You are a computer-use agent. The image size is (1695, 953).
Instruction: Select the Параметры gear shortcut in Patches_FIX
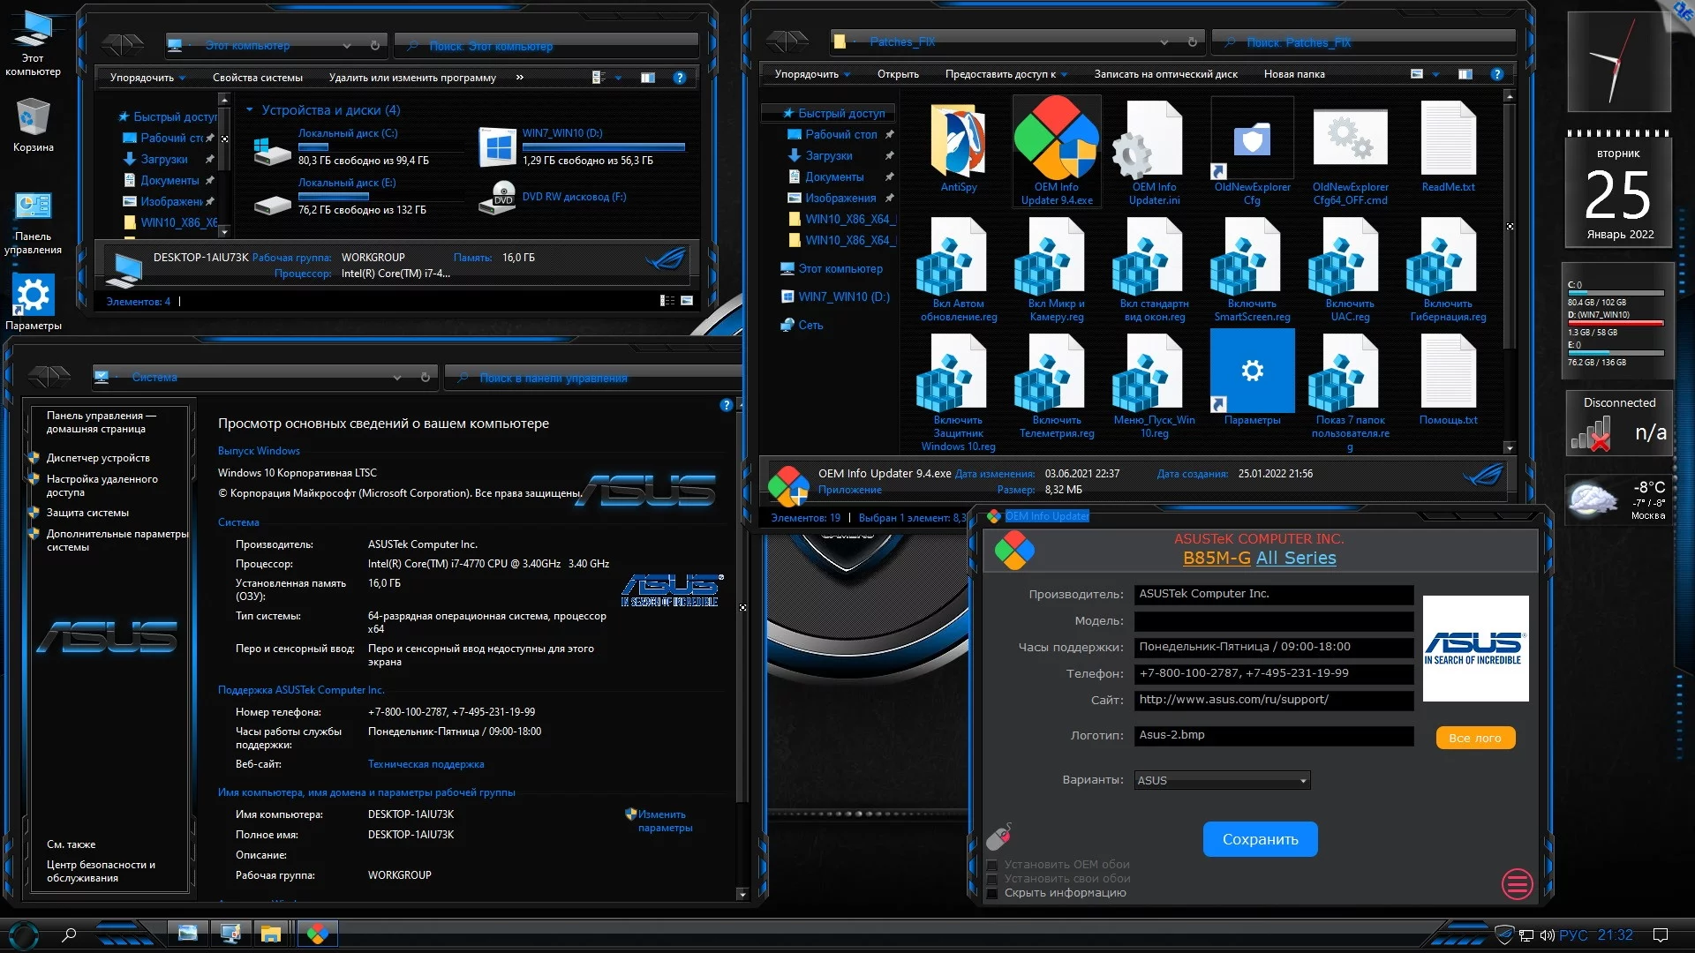[1251, 372]
